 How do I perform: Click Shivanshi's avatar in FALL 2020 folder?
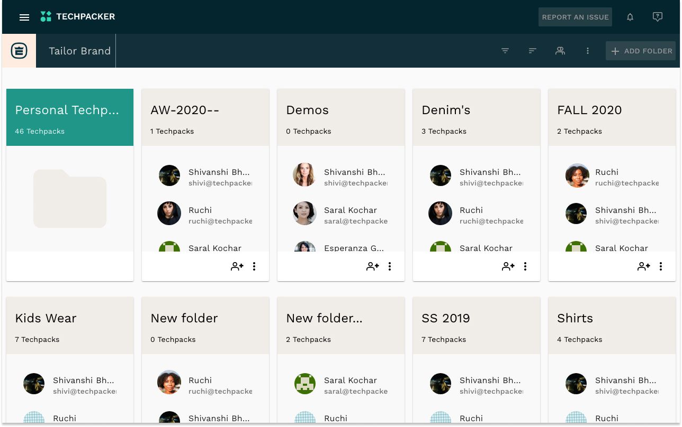point(576,213)
